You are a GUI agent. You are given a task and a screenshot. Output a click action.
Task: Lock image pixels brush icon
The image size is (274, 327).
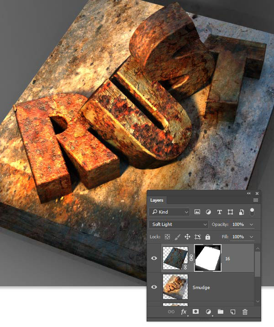[177, 237]
